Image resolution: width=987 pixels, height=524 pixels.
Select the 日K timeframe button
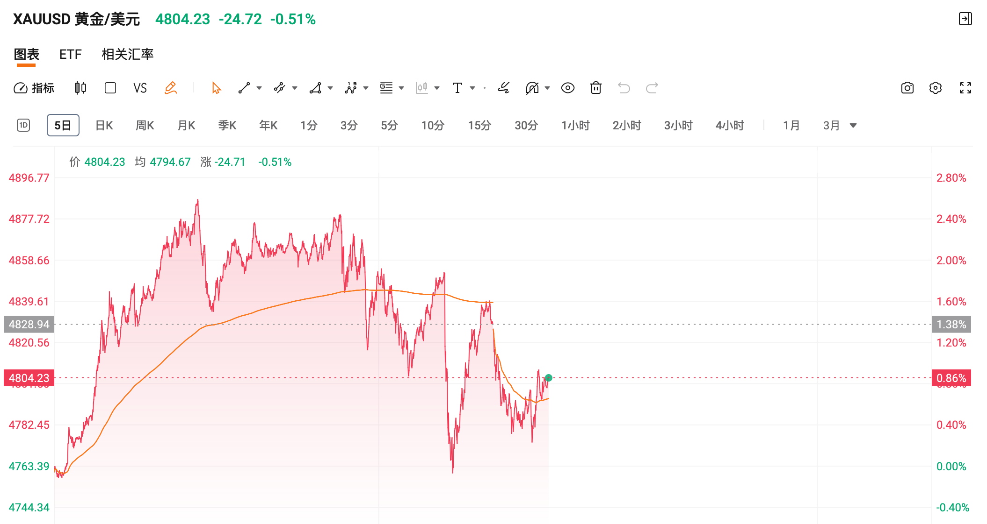click(104, 125)
